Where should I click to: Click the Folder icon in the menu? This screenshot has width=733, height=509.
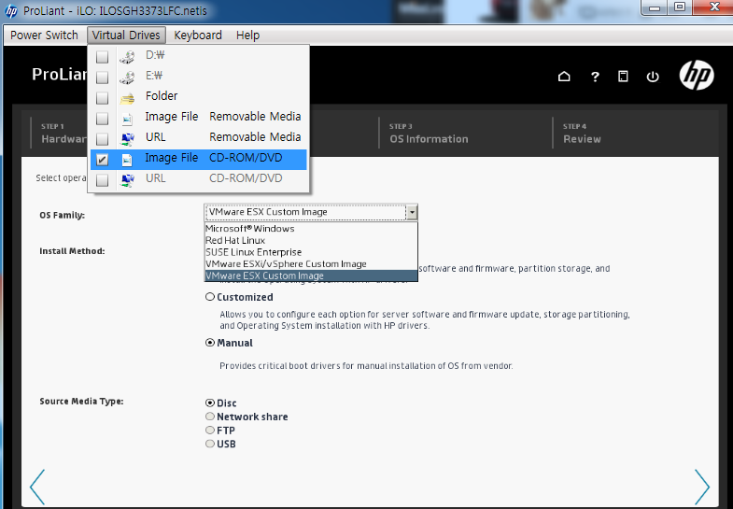(127, 97)
